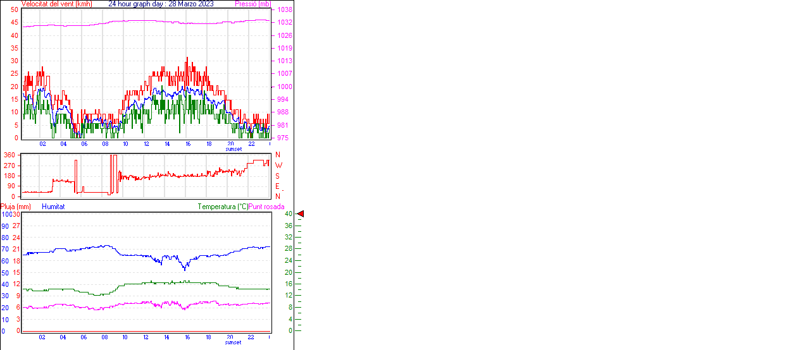Viewport: 810px width, 350px height.
Task: Click the 'S' compass direction label
Action: tap(277, 176)
